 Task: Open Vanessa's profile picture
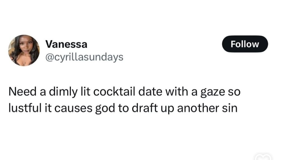24,50
